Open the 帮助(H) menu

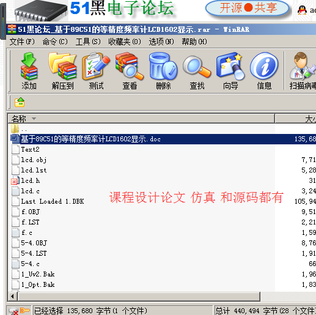point(194,42)
